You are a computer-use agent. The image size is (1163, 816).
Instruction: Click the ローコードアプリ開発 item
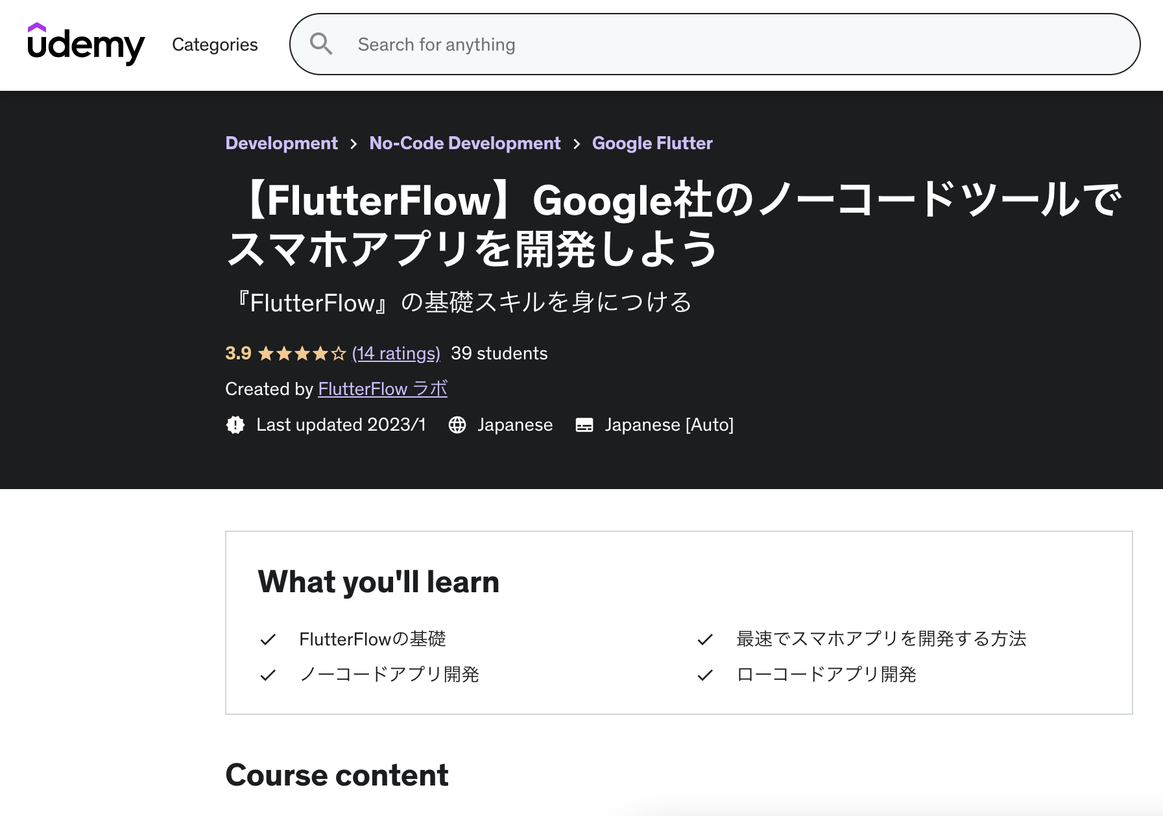click(826, 675)
